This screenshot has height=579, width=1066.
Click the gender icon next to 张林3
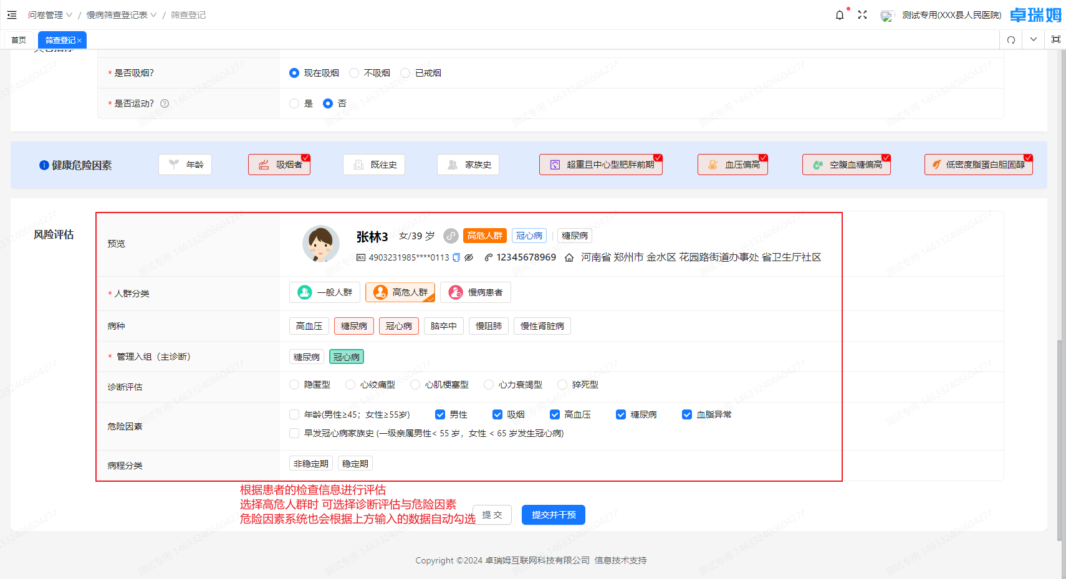[450, 236]
